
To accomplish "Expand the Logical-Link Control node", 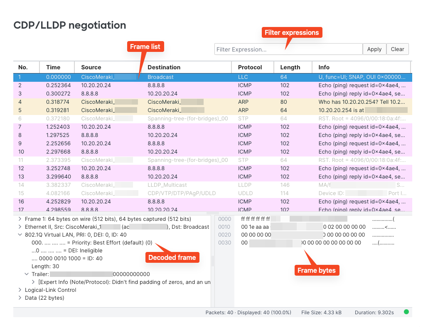I will [x=20, y=290].
